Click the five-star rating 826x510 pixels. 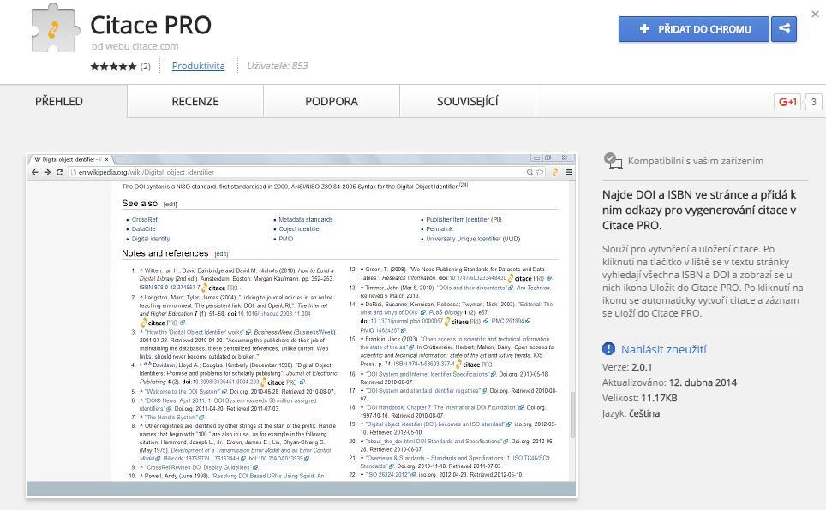(113, 66)
